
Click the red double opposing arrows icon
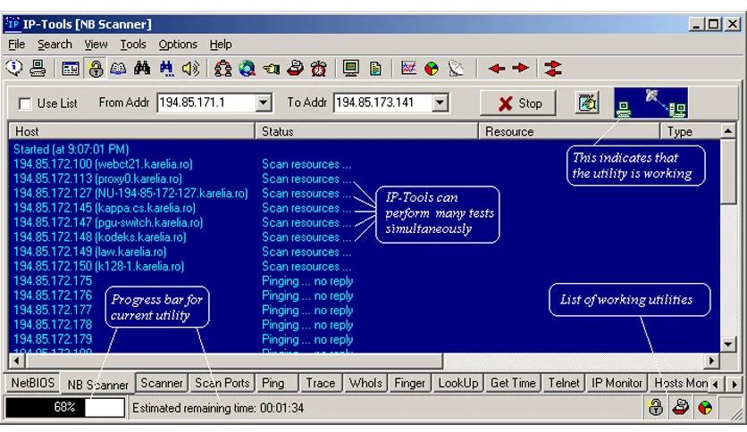[552, 69]
